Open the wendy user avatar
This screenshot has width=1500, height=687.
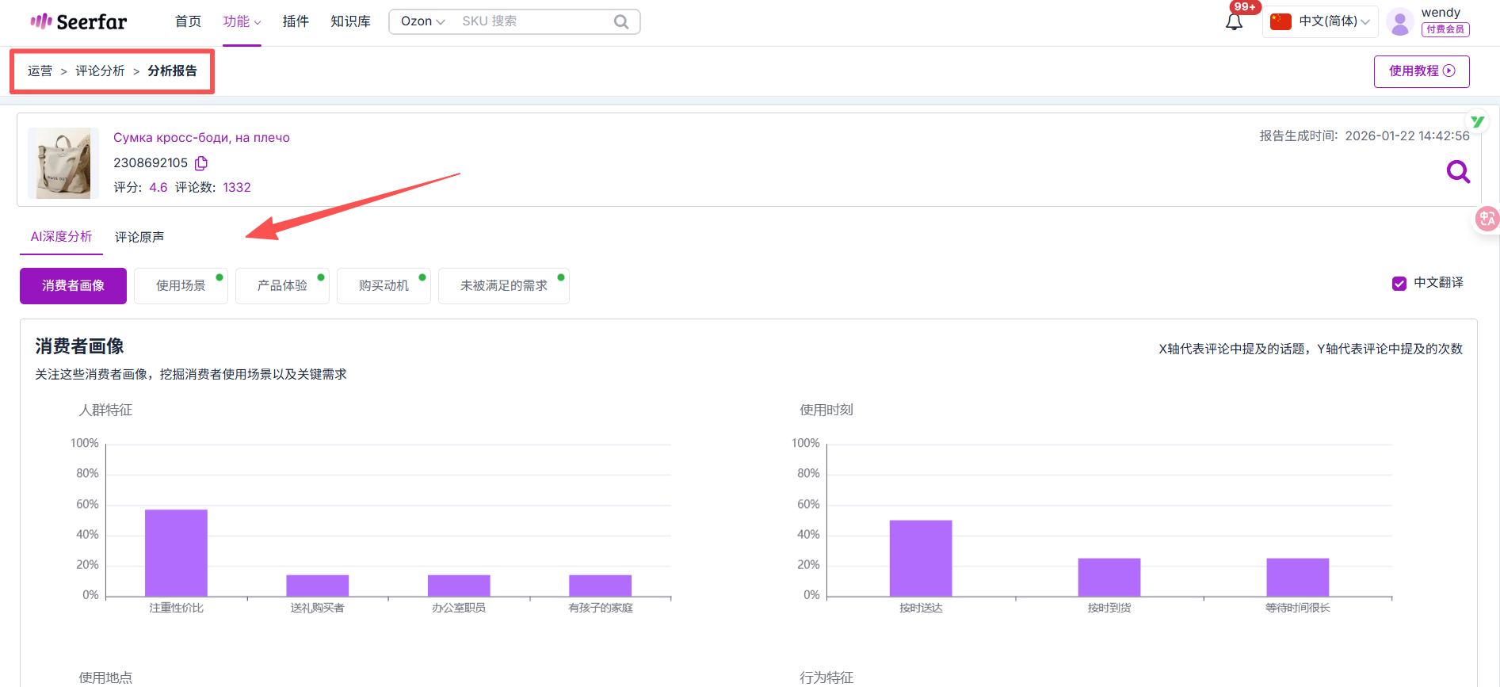(x=1400, y=22)
